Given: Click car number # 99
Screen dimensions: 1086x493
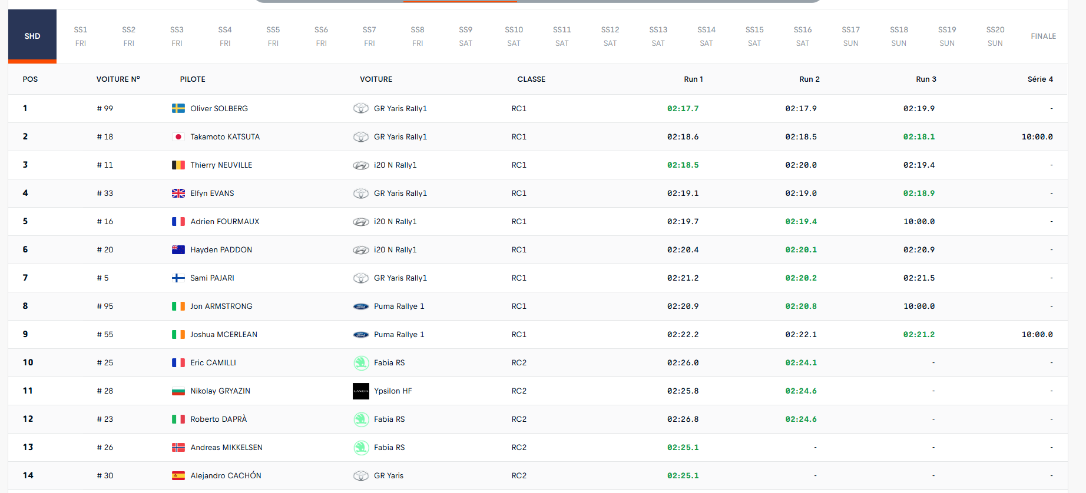Looking at the screenshot, I should point(105,108).
